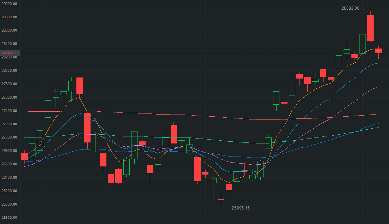Click the 28883.30 high price label

pyautogui.click(x=350, y=8)
